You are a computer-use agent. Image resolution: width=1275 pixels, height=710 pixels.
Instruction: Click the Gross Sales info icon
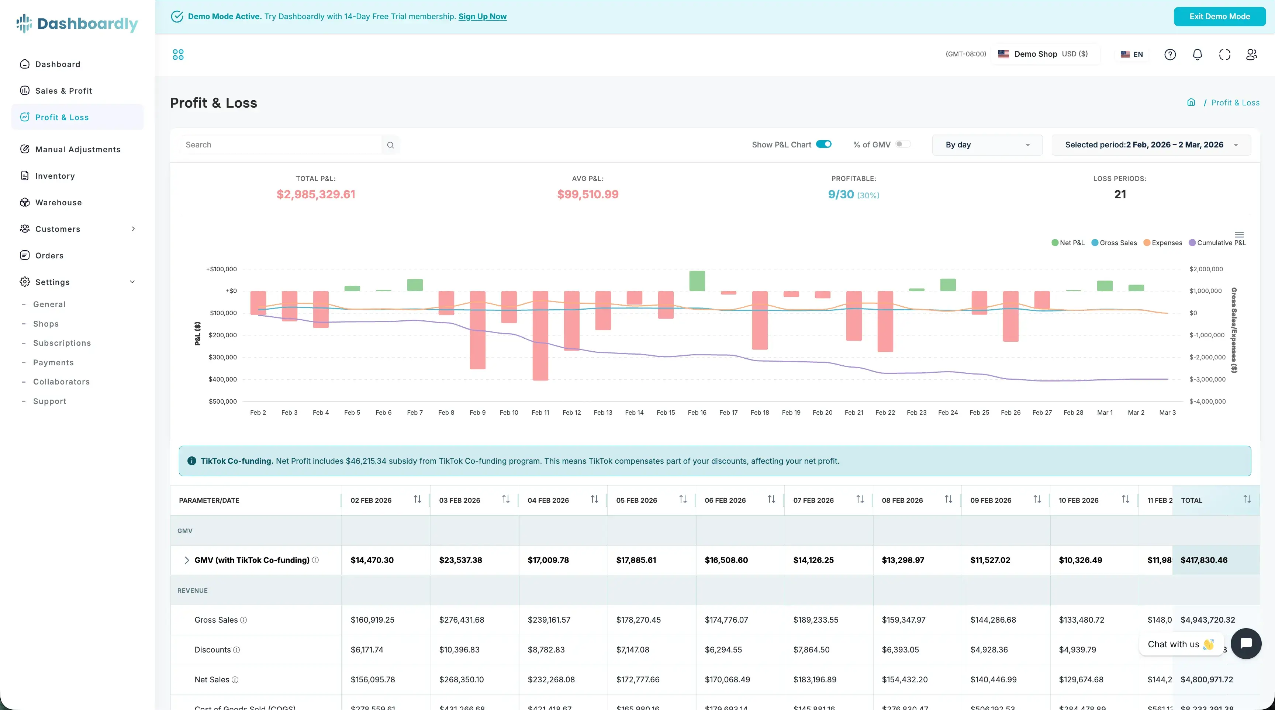tap(243, 620)
